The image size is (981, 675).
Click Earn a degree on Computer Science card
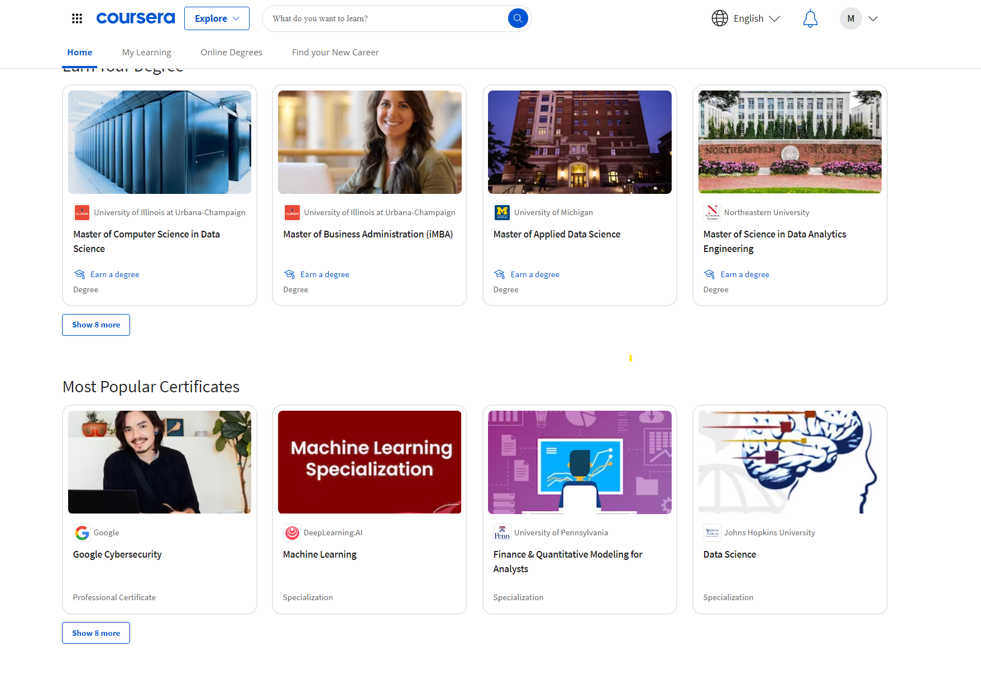click(x=115, y=274)
